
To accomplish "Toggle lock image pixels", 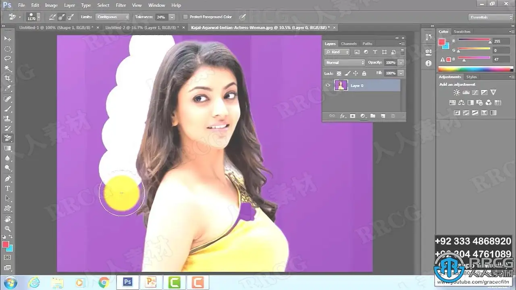I will coord(347,73).
